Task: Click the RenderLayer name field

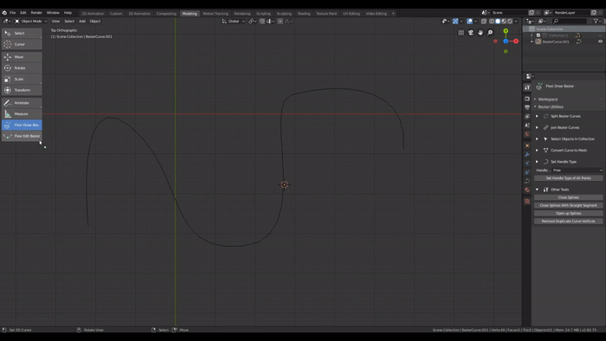Action: (x=571, y=13)
